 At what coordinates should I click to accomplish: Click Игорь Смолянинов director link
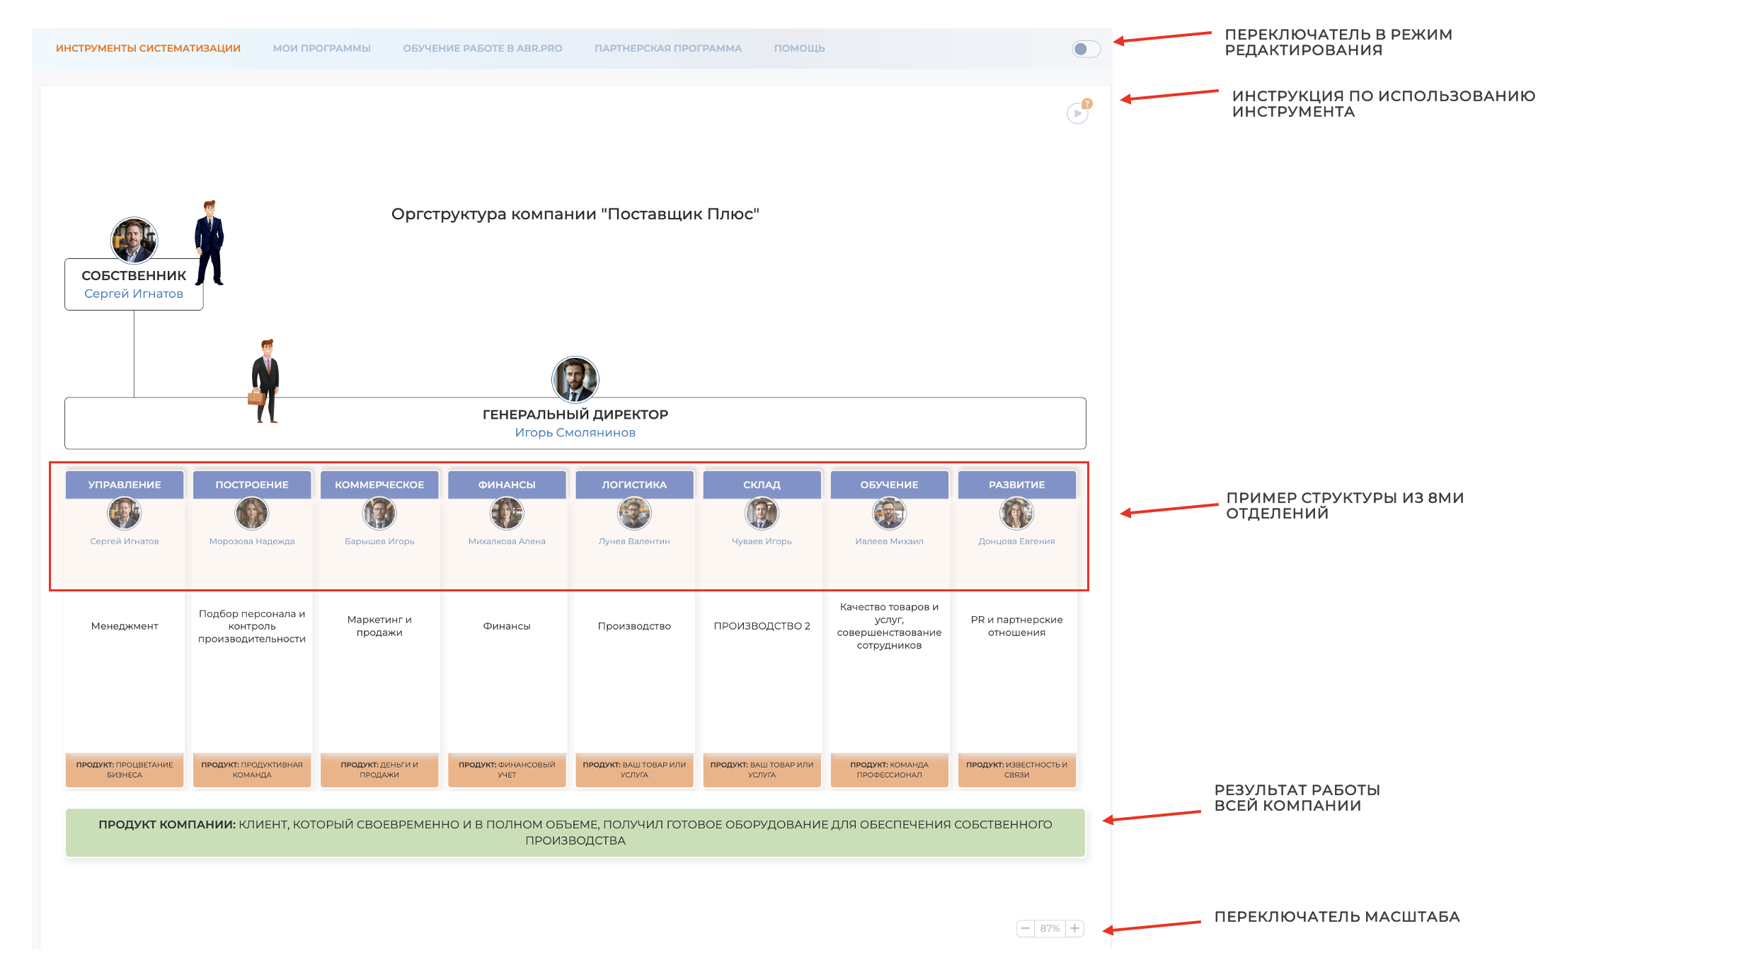[575, 432]
